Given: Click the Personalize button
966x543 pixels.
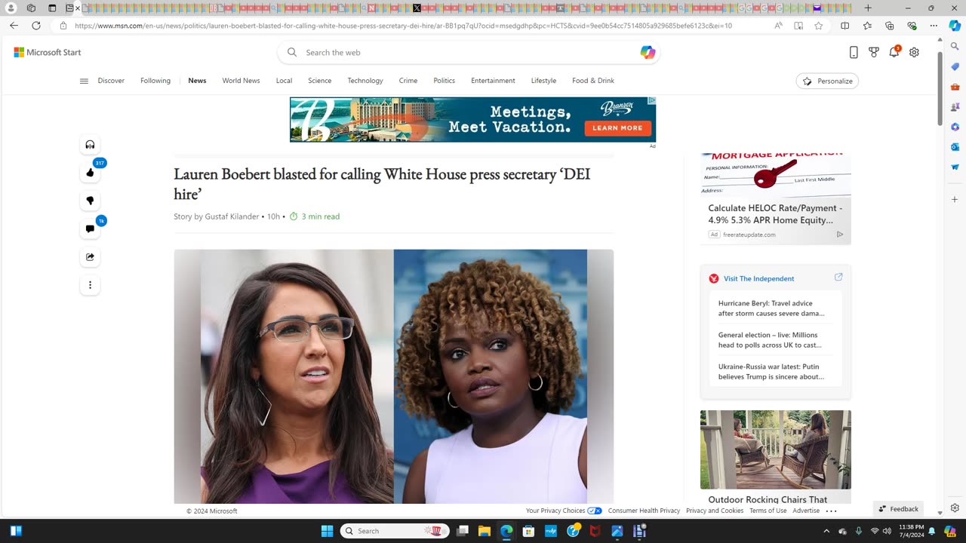Looking at the screenshot, I should click(x=827, y=81).
